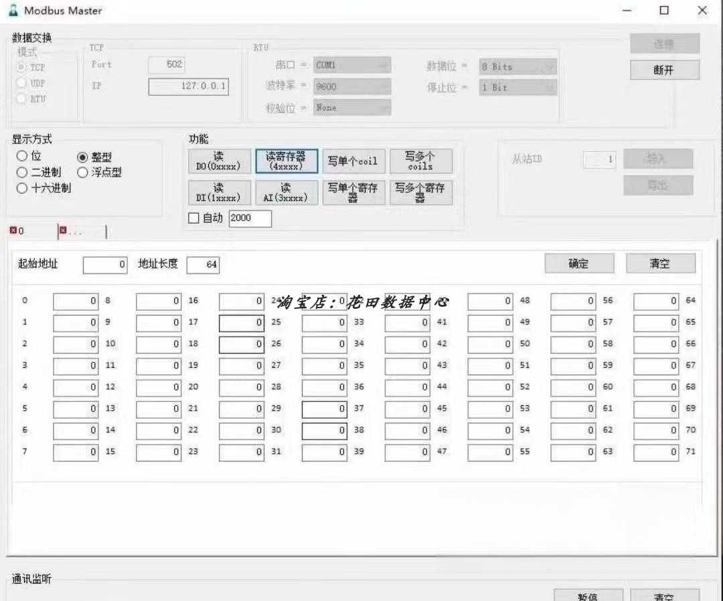This screenshot has width=723, height=601.
Task: Click the value field for register 0
Action: tap(76, 302)
